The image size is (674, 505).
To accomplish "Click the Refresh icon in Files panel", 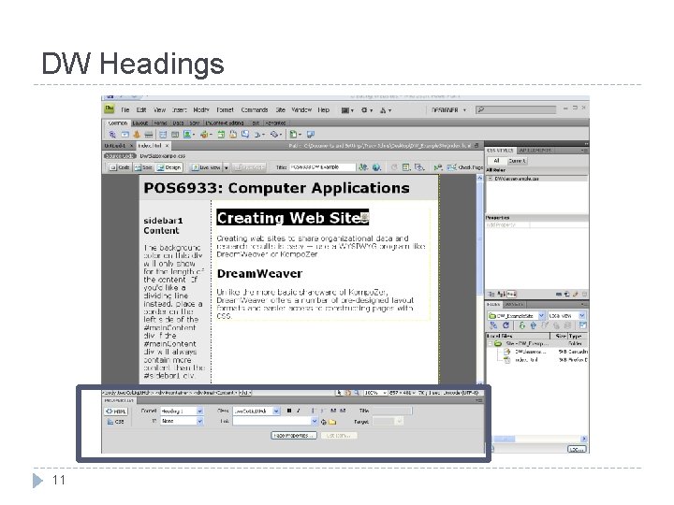I will pos(505,325).
